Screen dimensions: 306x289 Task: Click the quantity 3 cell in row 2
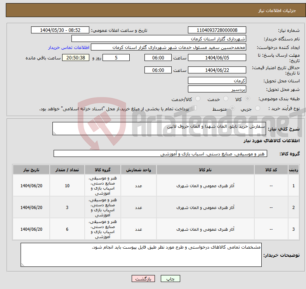click(x=67, y=207)
